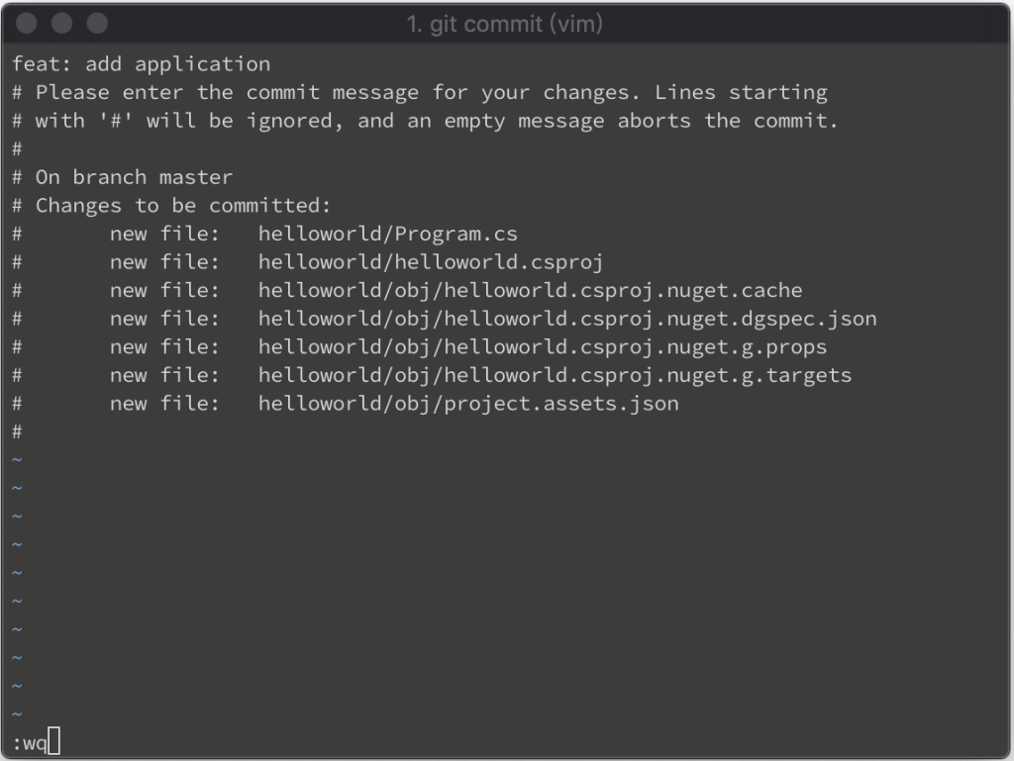Image resolution: width=1014 pixels, height=761 pixels.
Task: Click the ':wq' command at the bottom
Action: point(30,743)
